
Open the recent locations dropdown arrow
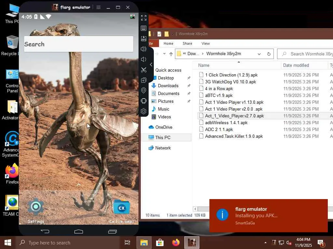pyautogui.click(x=164, y=54)
